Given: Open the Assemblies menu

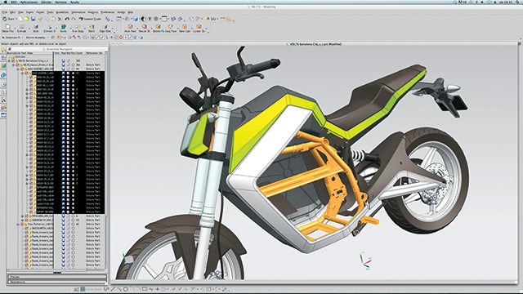Looking at the screenshot, I should coord(62,12).
